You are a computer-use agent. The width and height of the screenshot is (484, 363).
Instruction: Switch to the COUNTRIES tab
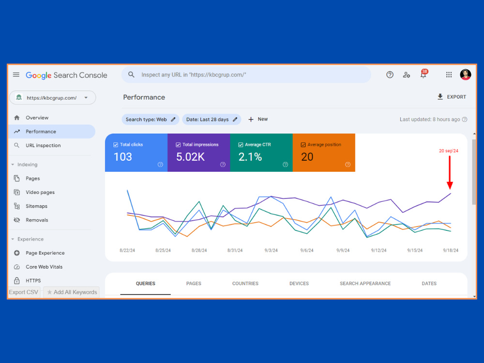click(245, 283)
